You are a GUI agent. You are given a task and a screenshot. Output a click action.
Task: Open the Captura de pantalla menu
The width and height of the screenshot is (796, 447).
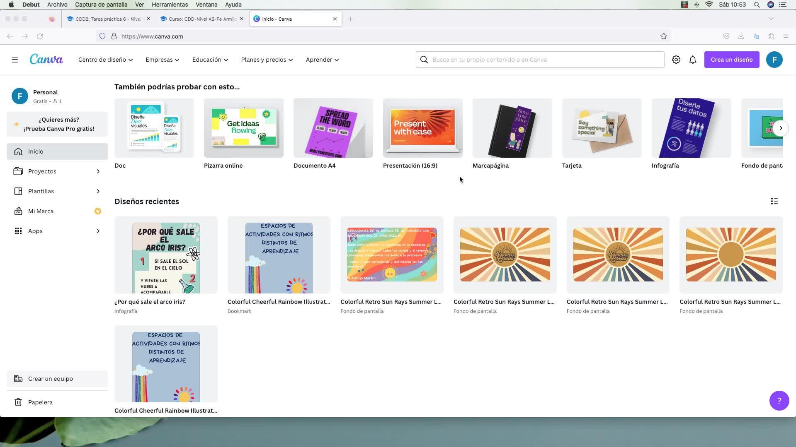point(101,5)
